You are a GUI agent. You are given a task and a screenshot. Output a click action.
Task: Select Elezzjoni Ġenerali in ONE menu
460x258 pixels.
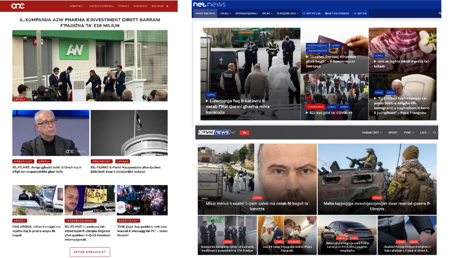[102, 6]
